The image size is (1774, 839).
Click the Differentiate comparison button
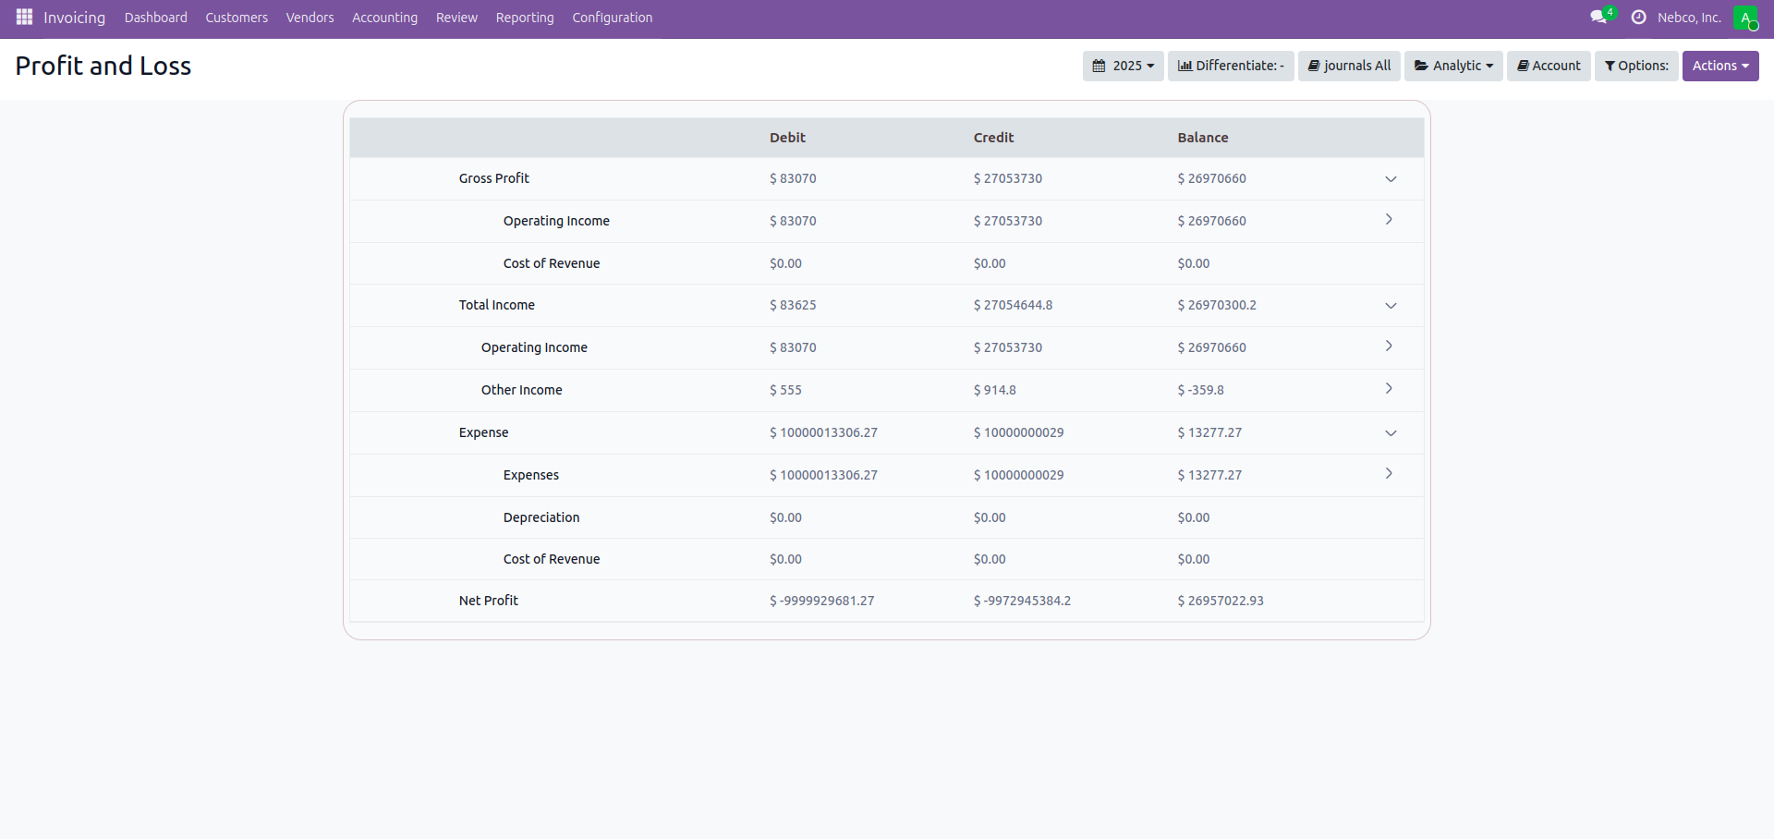coord(1231,66)
